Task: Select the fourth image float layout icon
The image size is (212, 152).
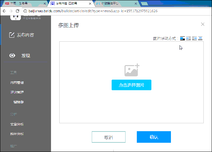Action: click(x=200, y=38)
